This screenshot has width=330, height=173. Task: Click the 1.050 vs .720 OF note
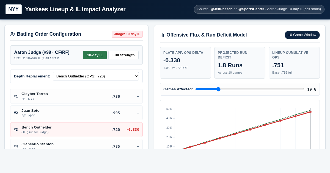pyautogui.click(x=175, y=68)
